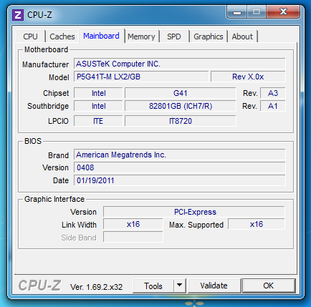311x307 pixels.
Task: Click the Rev X.0x model revision field
Action: (248, 77)
